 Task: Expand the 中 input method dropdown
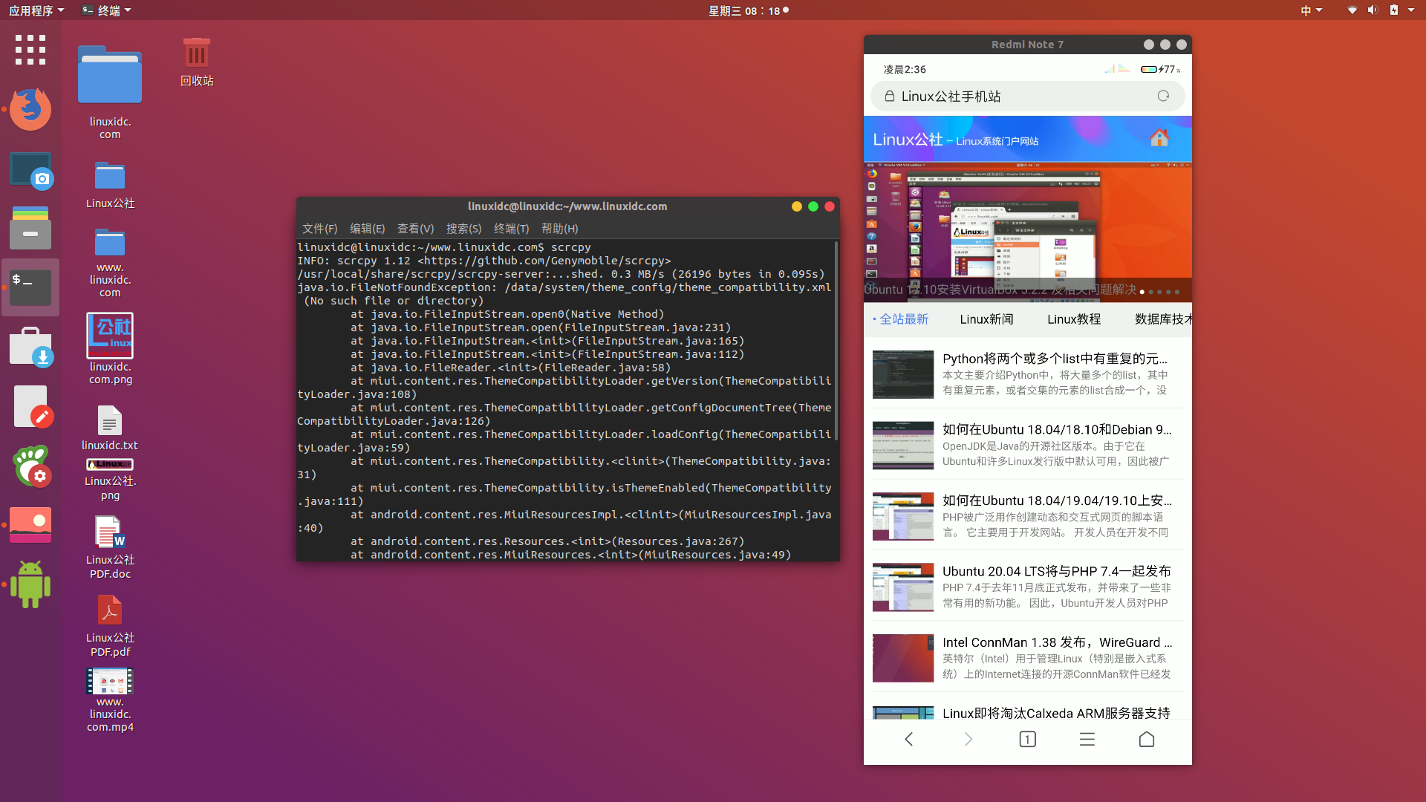point(1310,10)
